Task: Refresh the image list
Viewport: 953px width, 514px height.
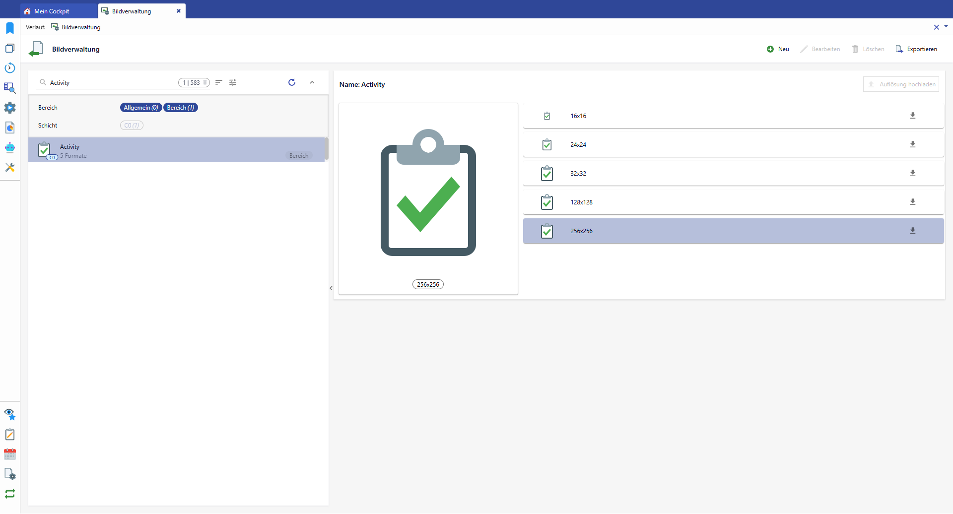Action: (292, 82)
